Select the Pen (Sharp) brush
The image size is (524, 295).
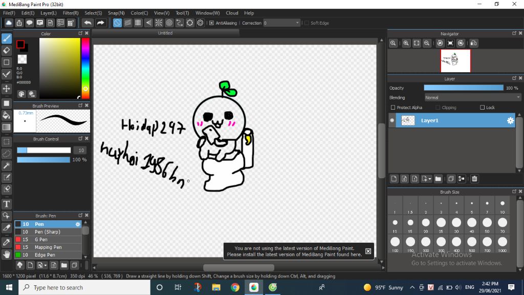(x=48, y=232)
